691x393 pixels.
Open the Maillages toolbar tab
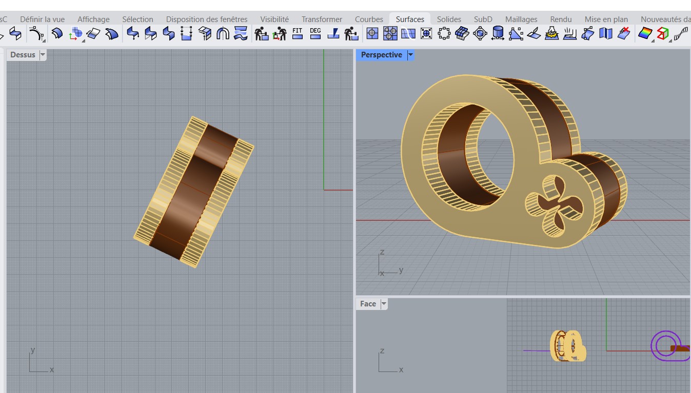[521, 19]
